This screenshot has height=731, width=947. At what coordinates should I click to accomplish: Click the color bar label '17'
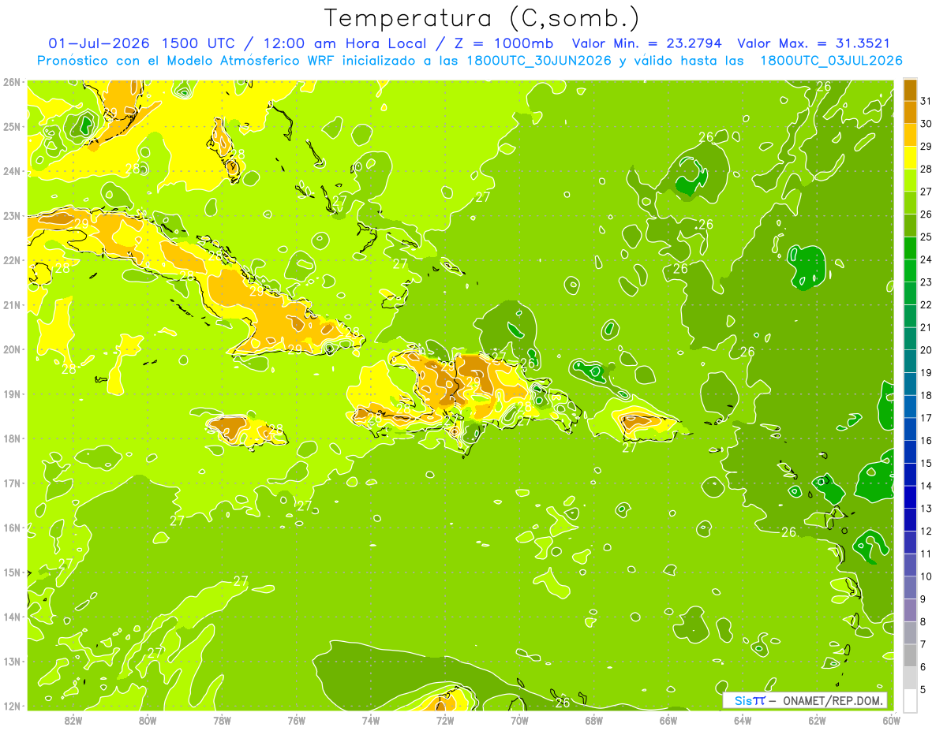point(926,418)
